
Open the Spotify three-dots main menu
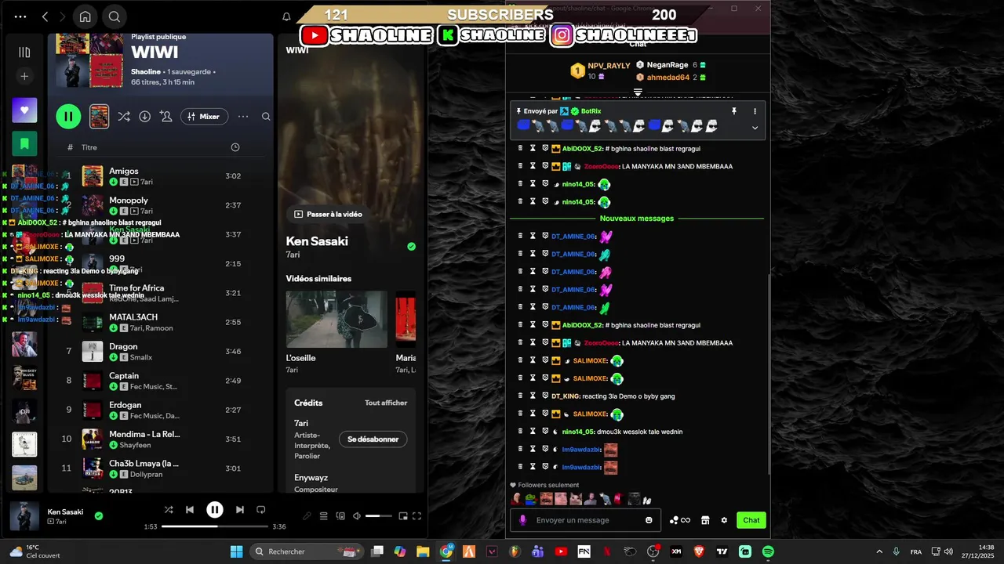click(20, 16)
